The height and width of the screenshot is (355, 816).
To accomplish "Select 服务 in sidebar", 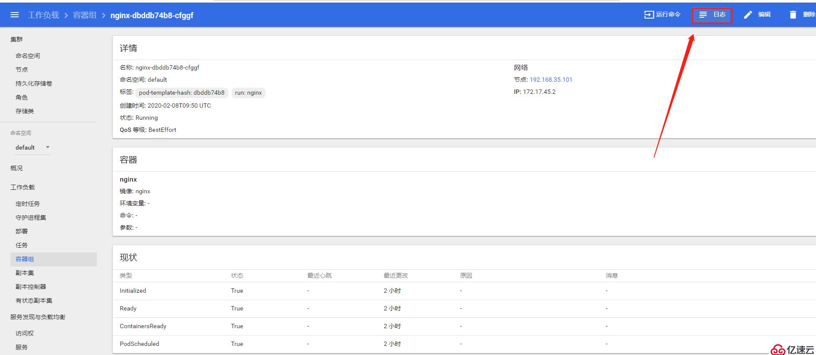I will (x=22, y=347).
